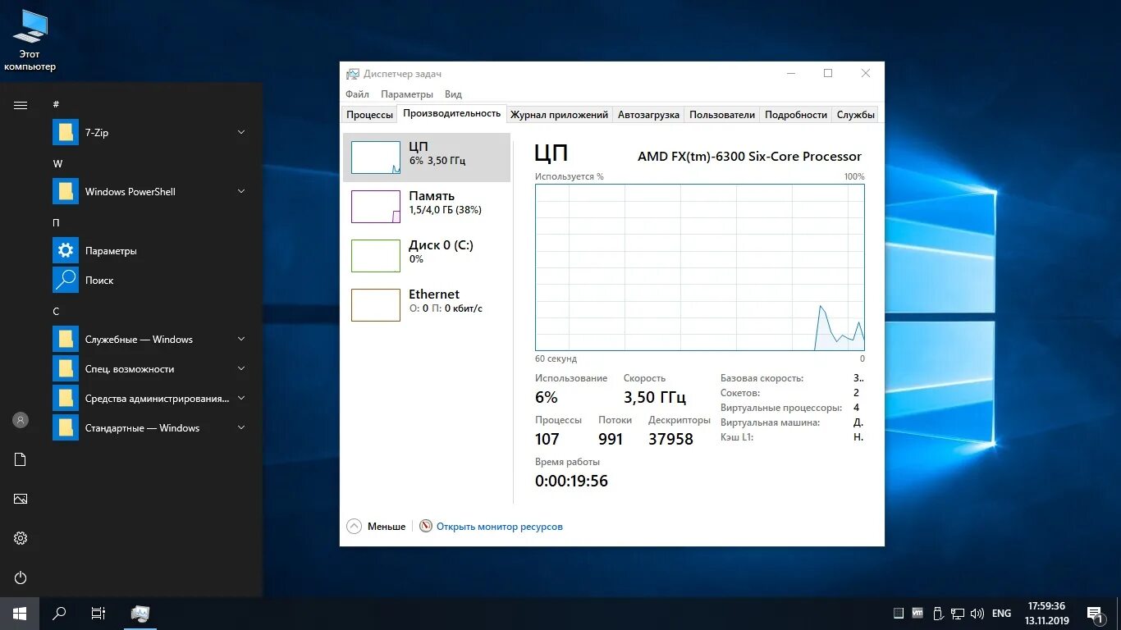1121x630 pixels.
Task: Open the notification center icon
Action: point(1094,613)
